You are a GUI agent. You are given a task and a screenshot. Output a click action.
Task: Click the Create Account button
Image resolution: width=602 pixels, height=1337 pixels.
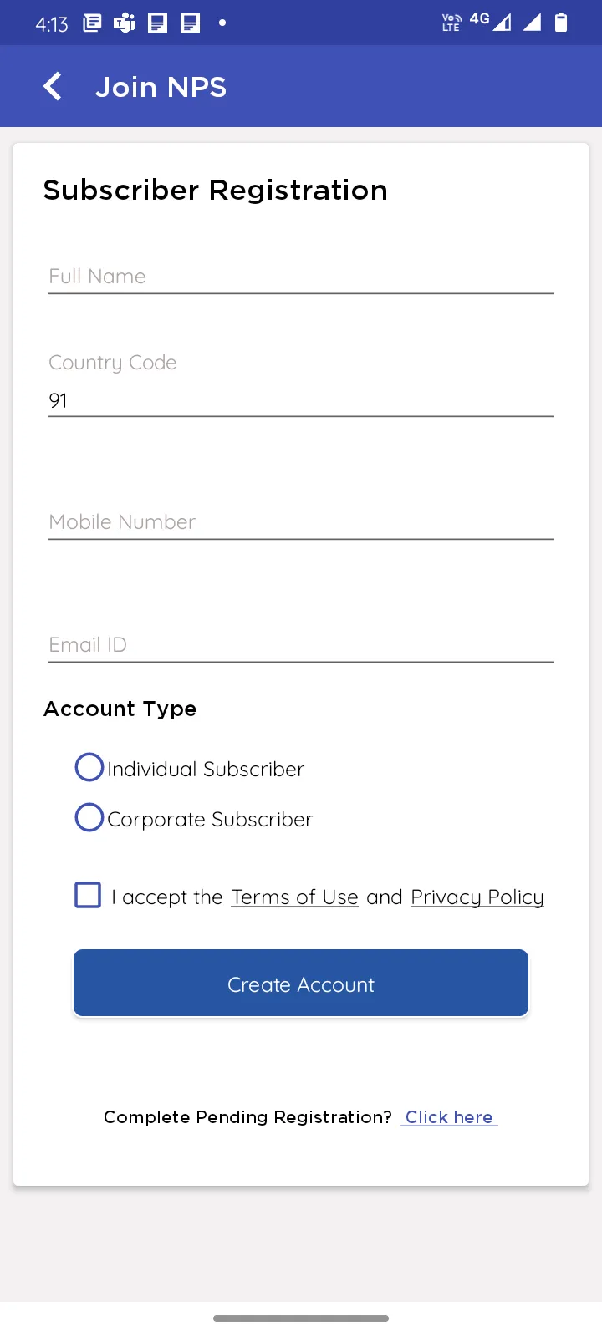(301, 984)
